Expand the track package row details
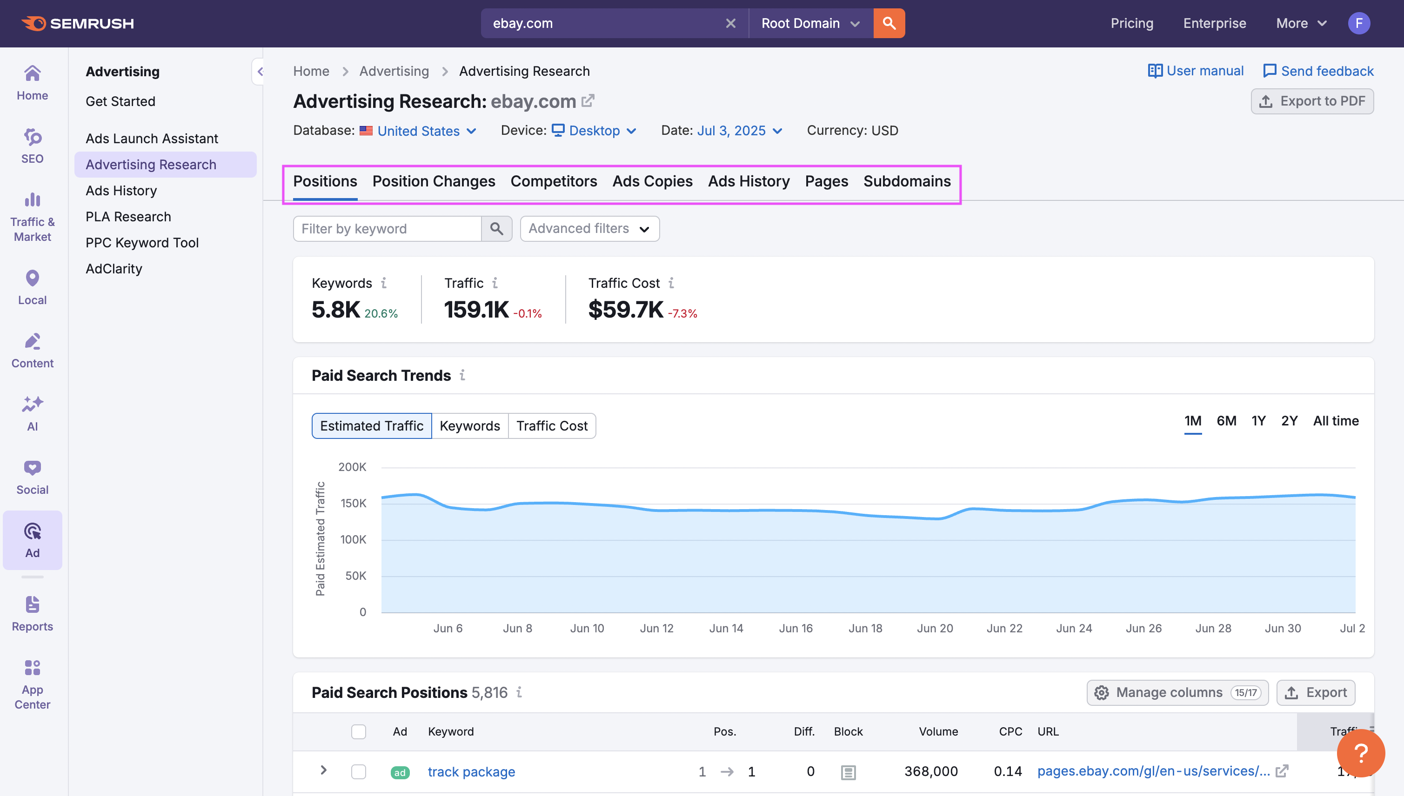The width and height of the screenshot is (1404, 796). [323, 770]
